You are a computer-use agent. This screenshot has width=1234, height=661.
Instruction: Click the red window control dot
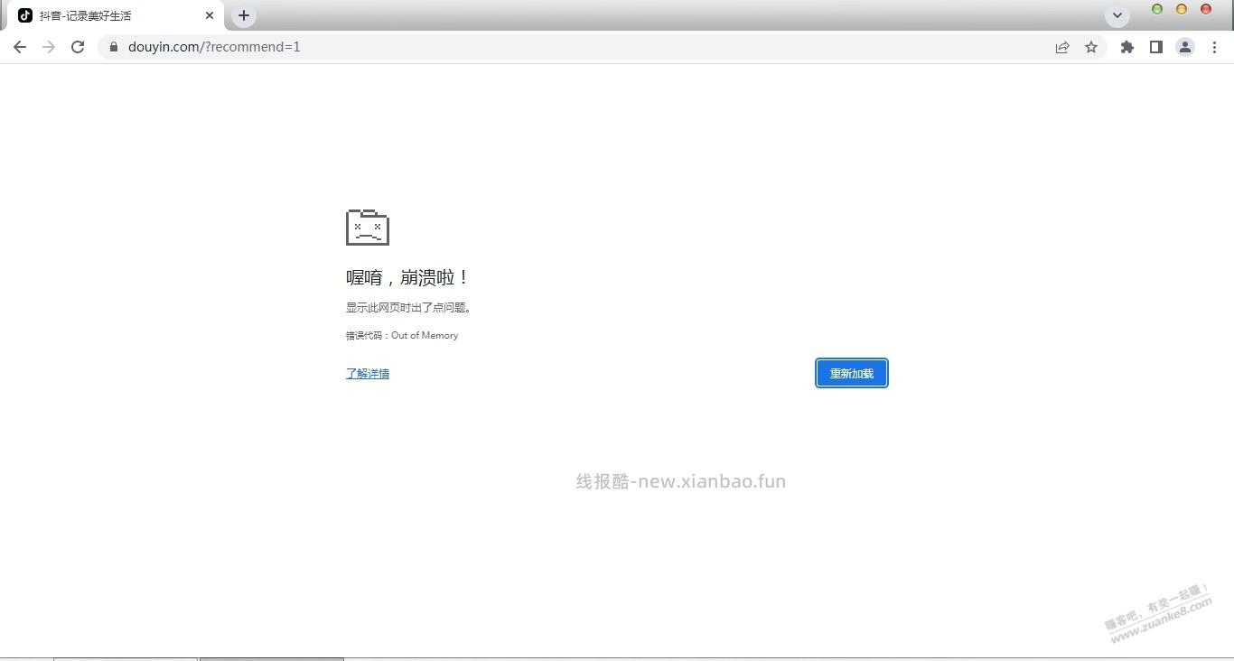(1205, 9)
